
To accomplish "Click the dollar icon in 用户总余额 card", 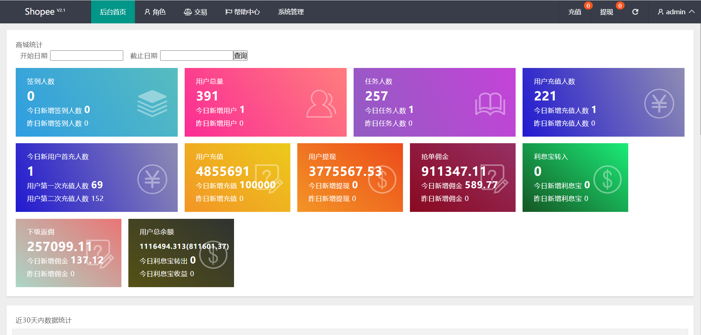I will pyautogui.click(x=213, y=255).
